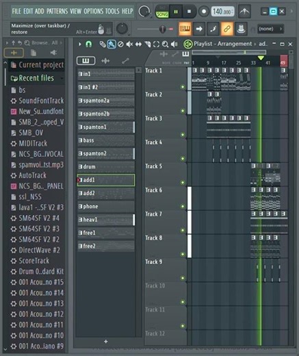
Task: Pause playback with the transport pause button
Action: [176, 12]
